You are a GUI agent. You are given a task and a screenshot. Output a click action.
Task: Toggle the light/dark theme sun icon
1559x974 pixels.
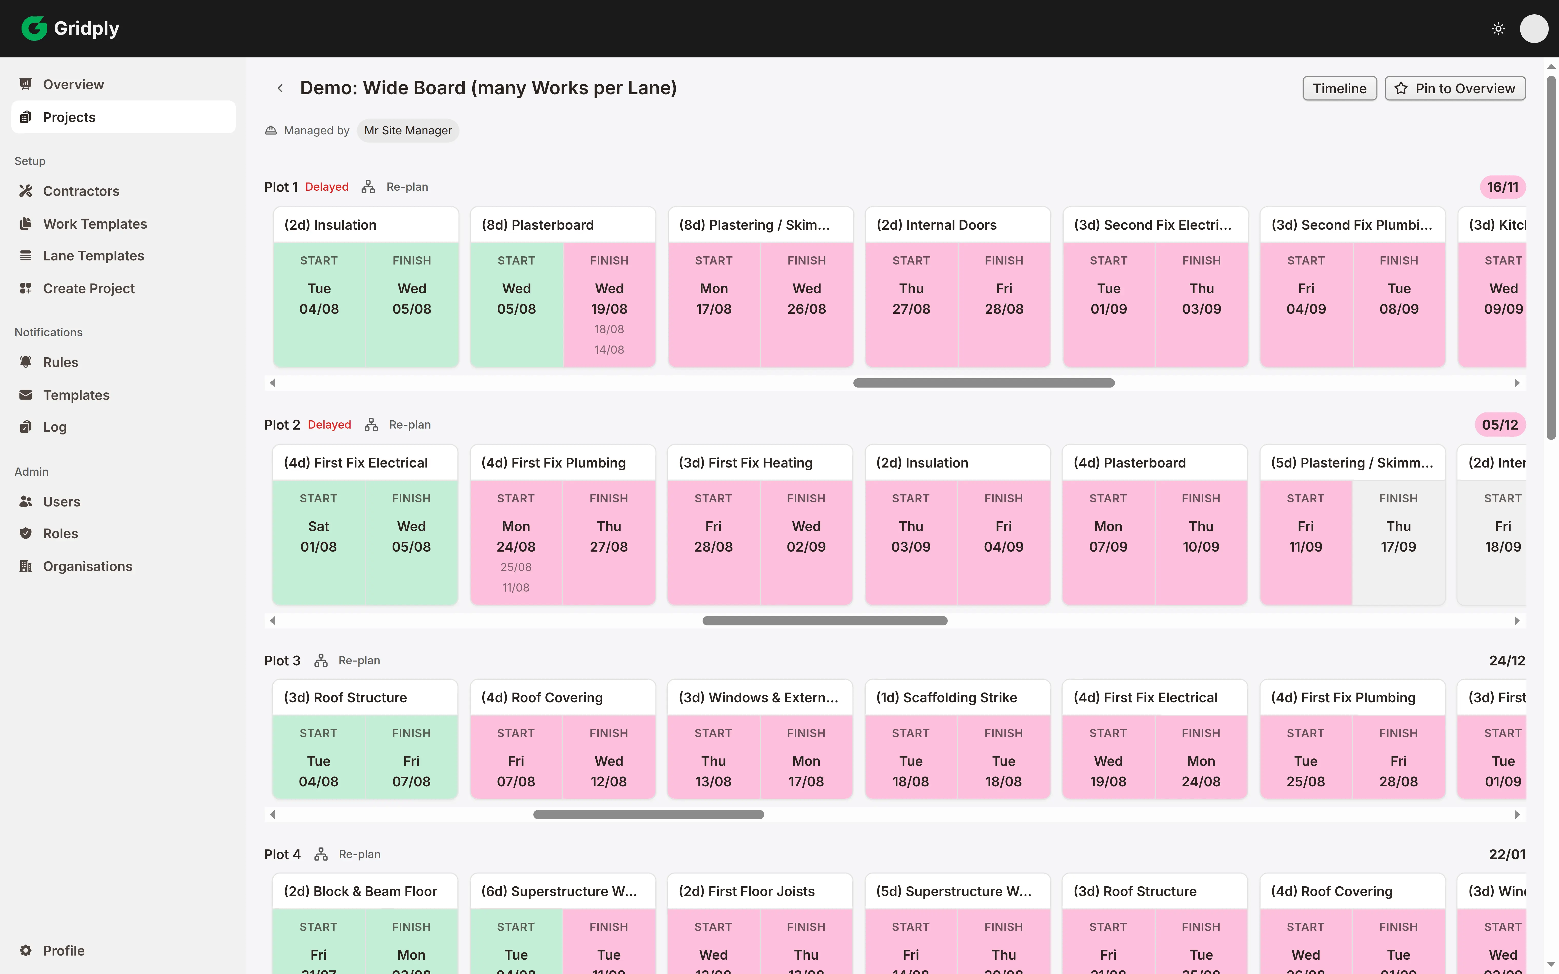point(1498,28)
